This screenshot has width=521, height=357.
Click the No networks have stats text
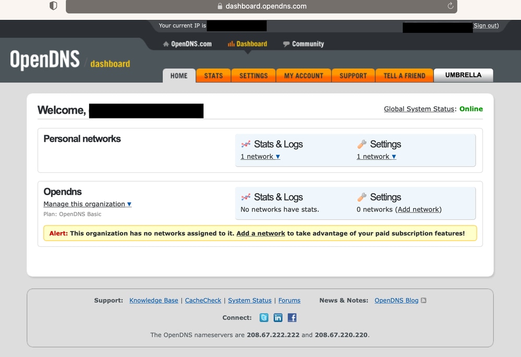pos(280,209)
